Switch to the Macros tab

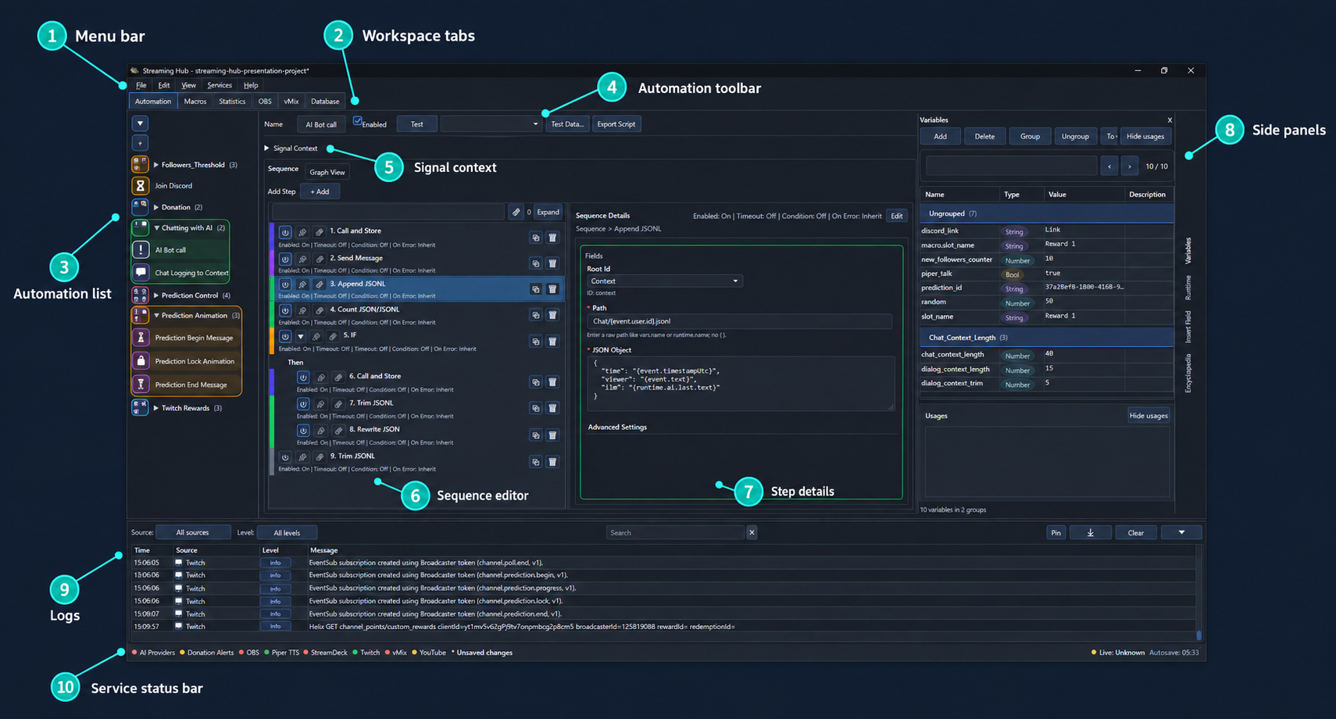tap(195, 101)
